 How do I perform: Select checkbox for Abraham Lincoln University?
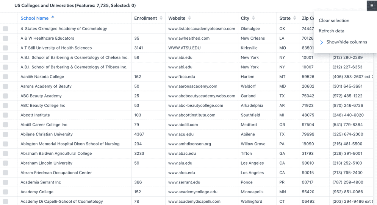(x=5, y=163)
